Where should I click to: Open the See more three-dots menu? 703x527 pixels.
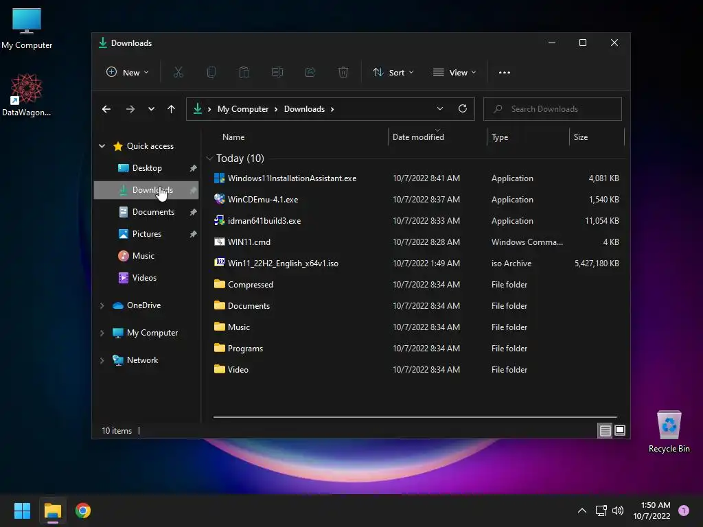tap(505, 73)
